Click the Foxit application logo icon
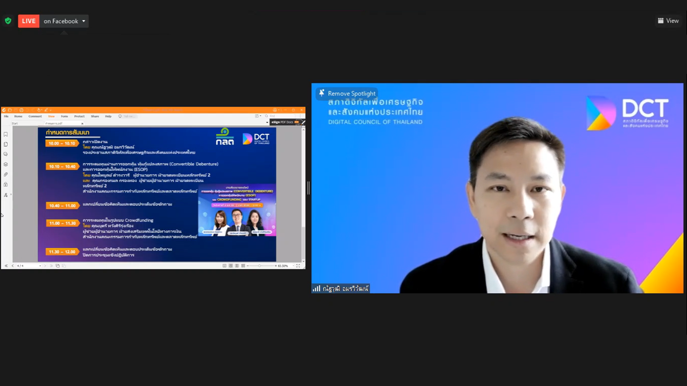 pos(4,110)
